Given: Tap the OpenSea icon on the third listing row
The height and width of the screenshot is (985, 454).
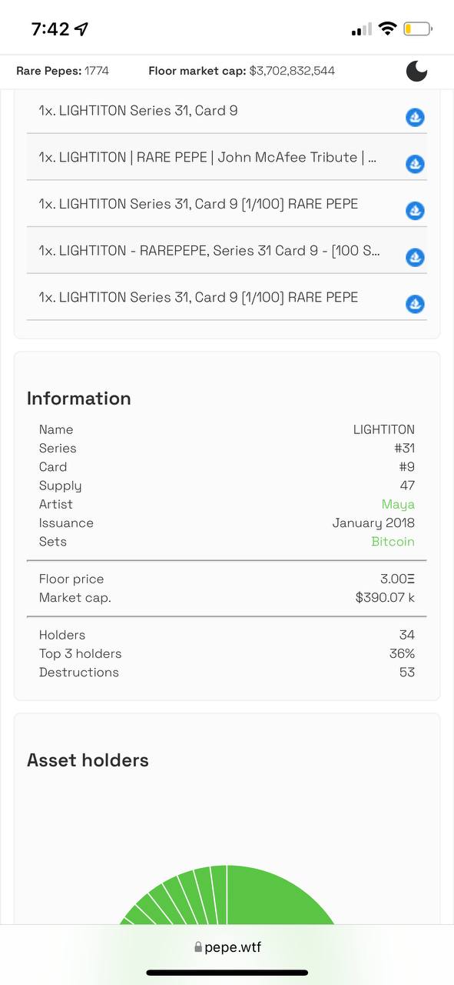Looking at the screenshot, I should point(415,211).
